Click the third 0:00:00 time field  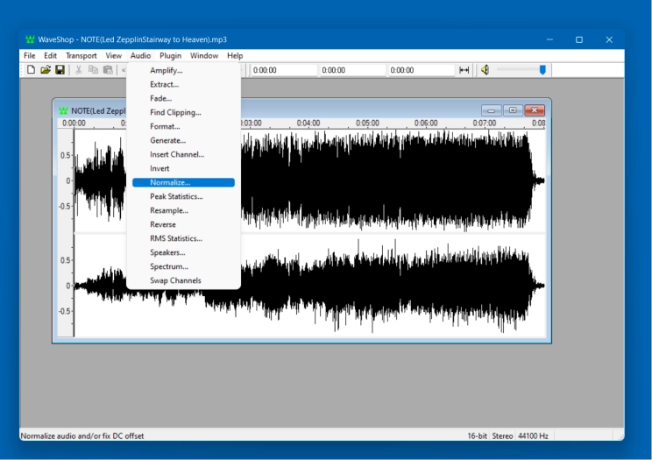tap(422, 70)
